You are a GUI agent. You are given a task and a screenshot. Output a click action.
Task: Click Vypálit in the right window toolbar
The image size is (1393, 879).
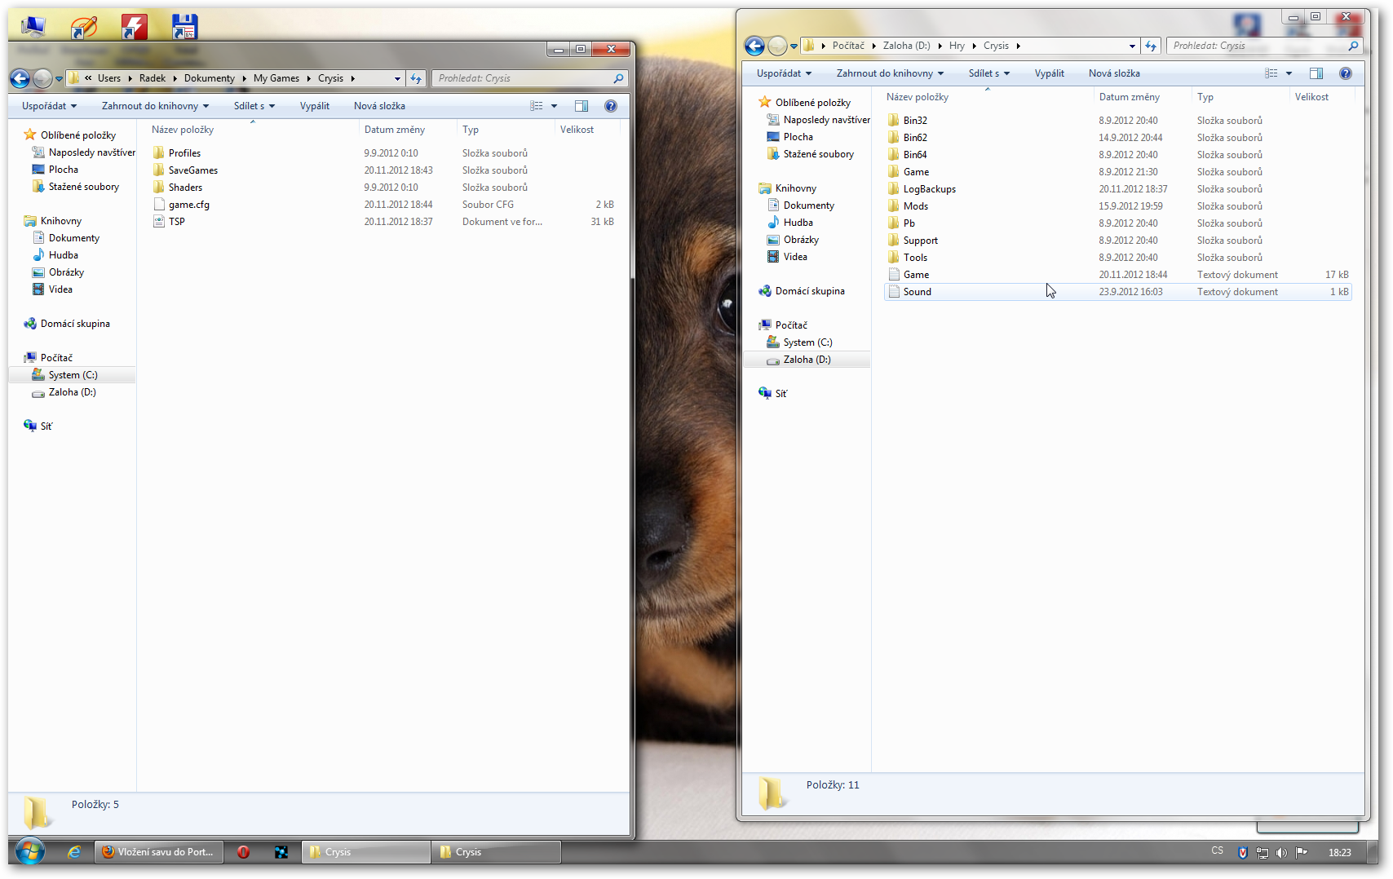click(1049, 73)
